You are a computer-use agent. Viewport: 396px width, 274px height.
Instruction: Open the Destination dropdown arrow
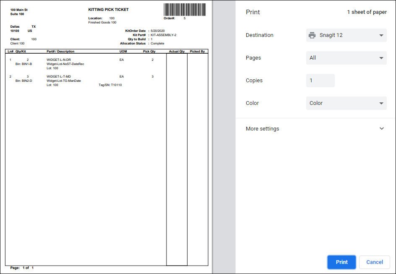coord(381,35)
